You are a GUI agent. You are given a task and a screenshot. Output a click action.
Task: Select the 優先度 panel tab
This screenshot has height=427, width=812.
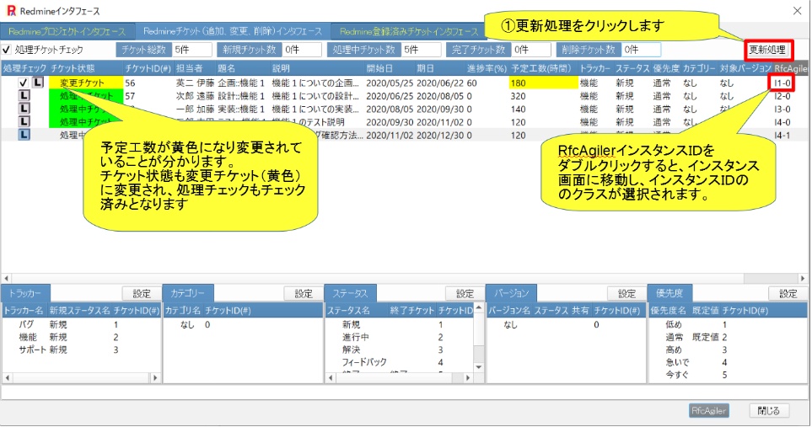click(x=669, y=293)
